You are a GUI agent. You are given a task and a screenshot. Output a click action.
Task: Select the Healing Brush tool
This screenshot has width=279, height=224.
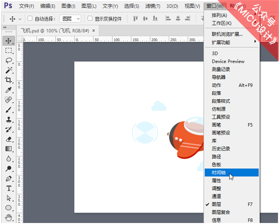pyautogui.click(x=9, y=100)
